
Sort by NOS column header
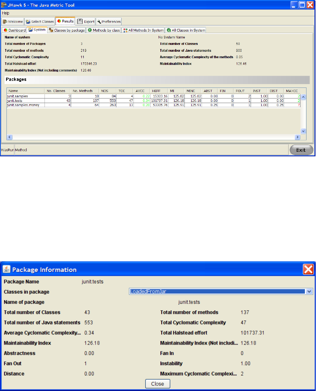pos(107,91)
